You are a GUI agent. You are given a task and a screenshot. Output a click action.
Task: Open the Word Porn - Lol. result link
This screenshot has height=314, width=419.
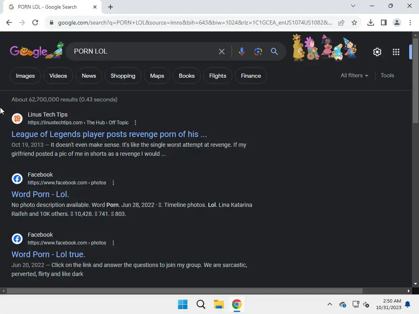(40, 194)
